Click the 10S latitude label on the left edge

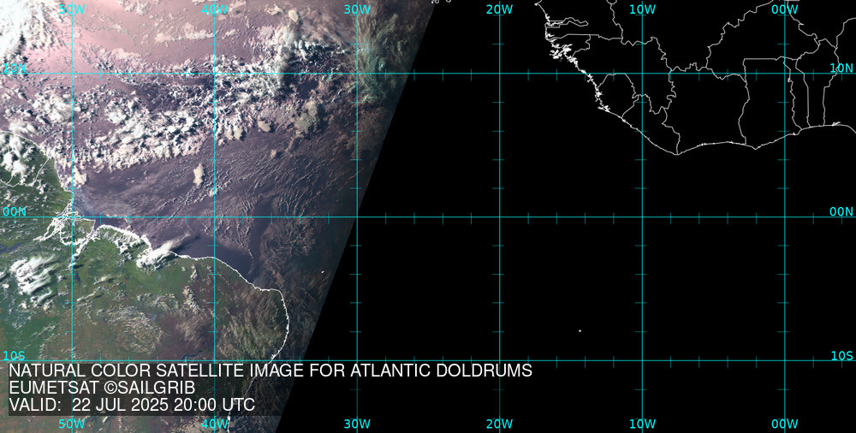pos(15,356)
